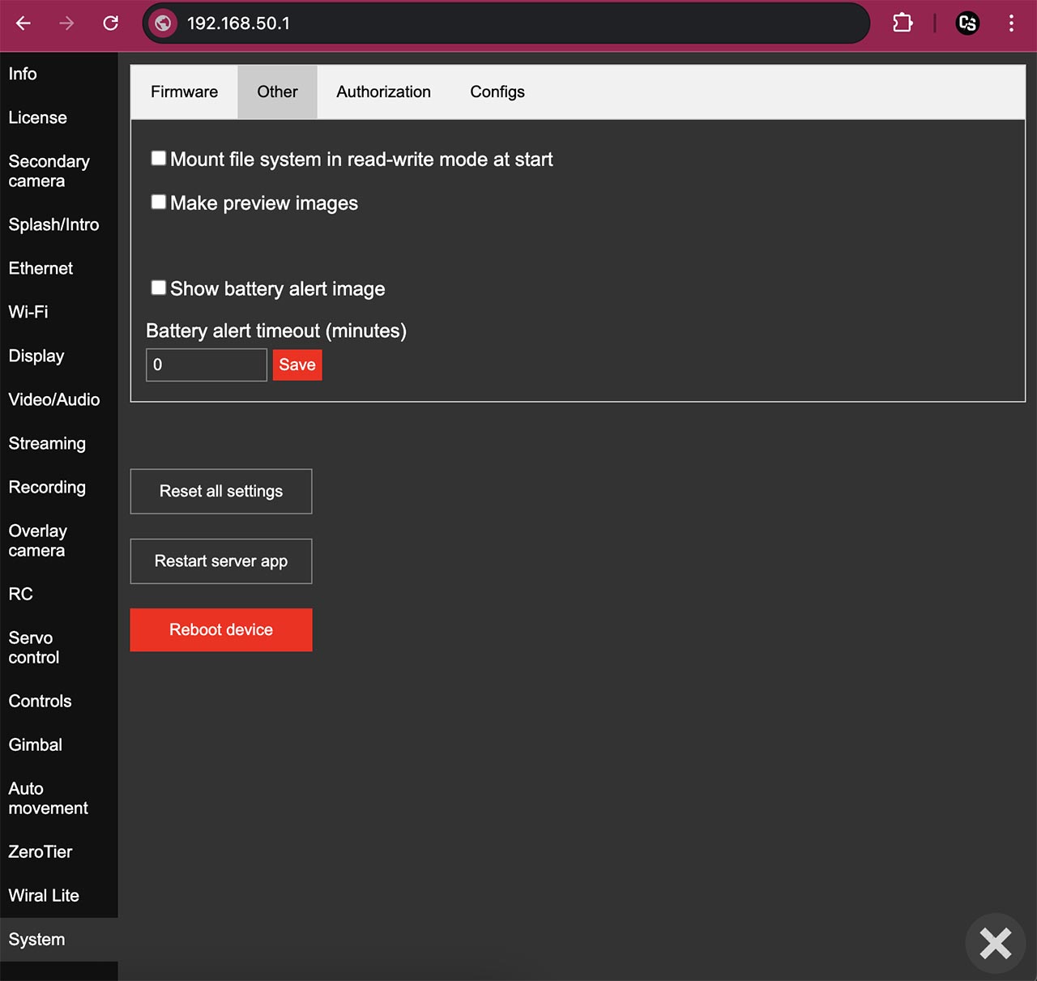Enable Mount file system in read-write mode
The image size is (1037, 981).
159,158
